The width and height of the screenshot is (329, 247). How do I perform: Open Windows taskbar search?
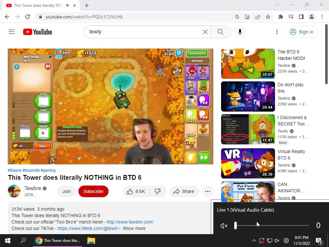click(x=23, y=241)
